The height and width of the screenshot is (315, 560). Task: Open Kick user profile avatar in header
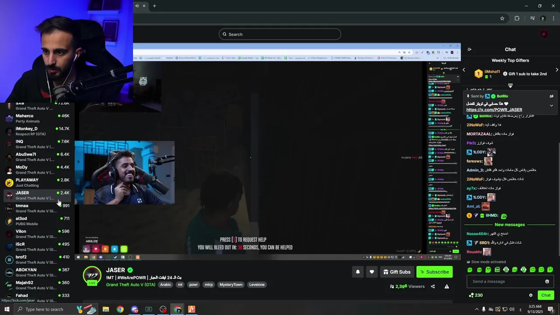point(543,34)
